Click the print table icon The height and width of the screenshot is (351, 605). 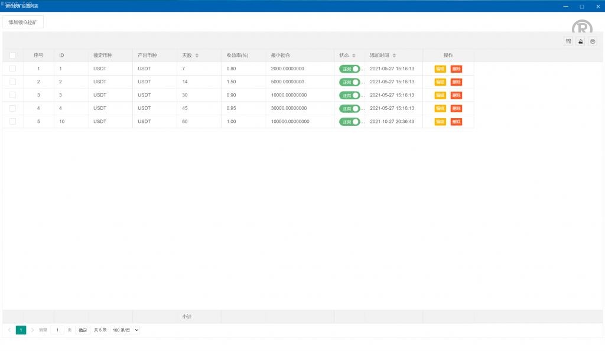coord(593,41)
